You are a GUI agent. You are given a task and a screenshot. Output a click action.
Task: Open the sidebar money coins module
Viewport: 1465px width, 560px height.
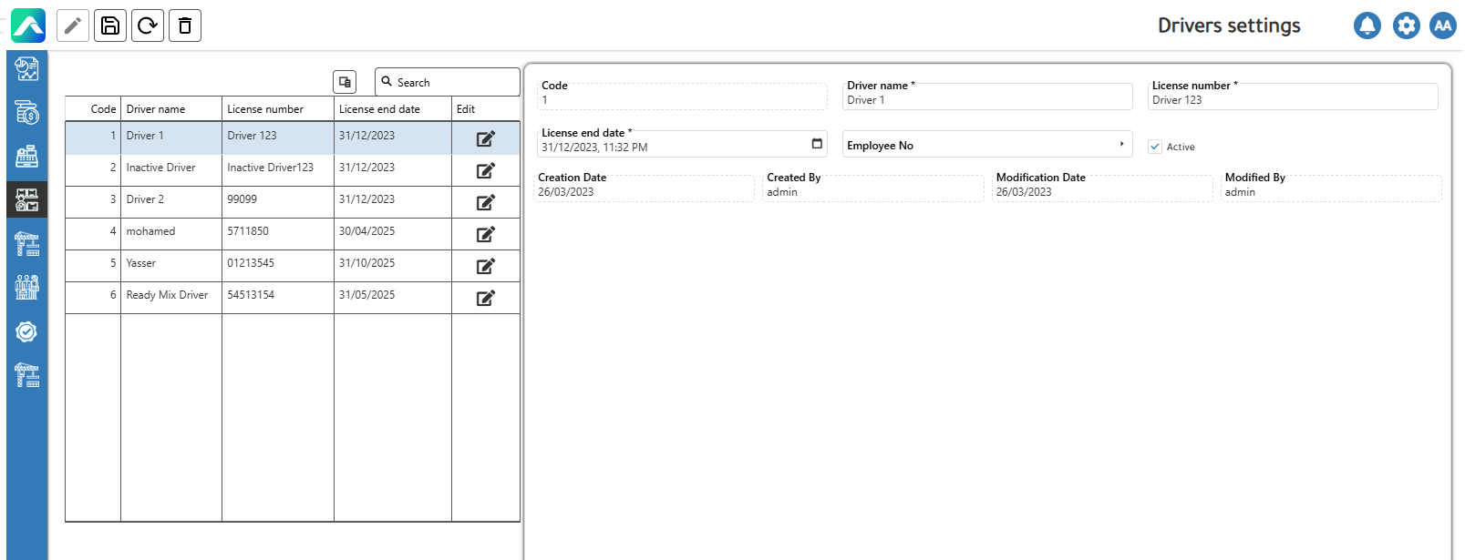pyautogui.click(x=27, y=113)
